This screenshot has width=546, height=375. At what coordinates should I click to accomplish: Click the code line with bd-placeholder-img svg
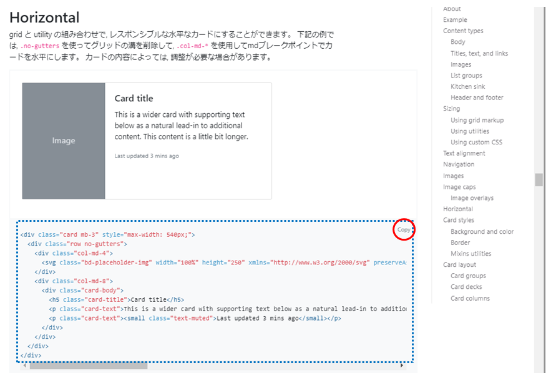pyautogui.click(x=224, y=262)
